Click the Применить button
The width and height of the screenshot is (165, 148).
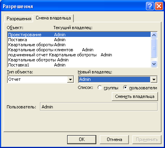pyautogui.click(x=147, y=139)
